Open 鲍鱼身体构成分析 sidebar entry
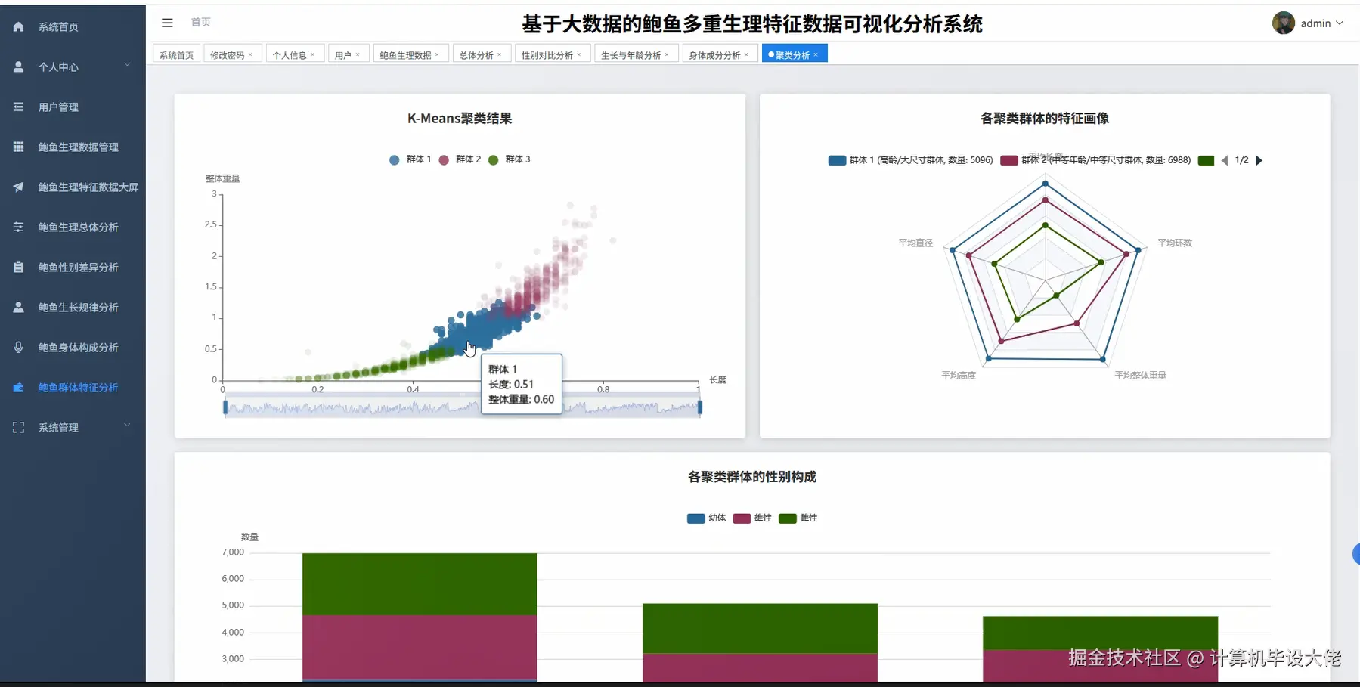1360x687 pixels. pos(73,347)
